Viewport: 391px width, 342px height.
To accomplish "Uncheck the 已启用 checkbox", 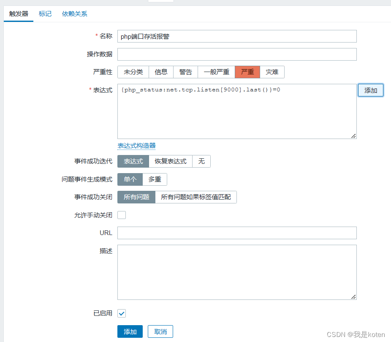I will tap(122, 313).
